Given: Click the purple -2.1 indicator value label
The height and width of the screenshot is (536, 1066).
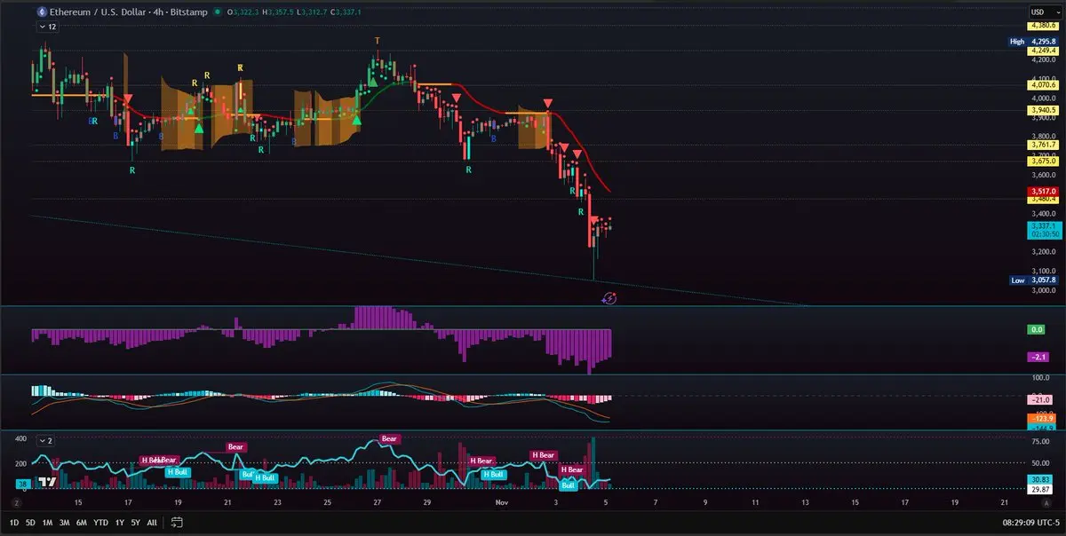Looking at the screenshot, I should tap(1037, 357).
